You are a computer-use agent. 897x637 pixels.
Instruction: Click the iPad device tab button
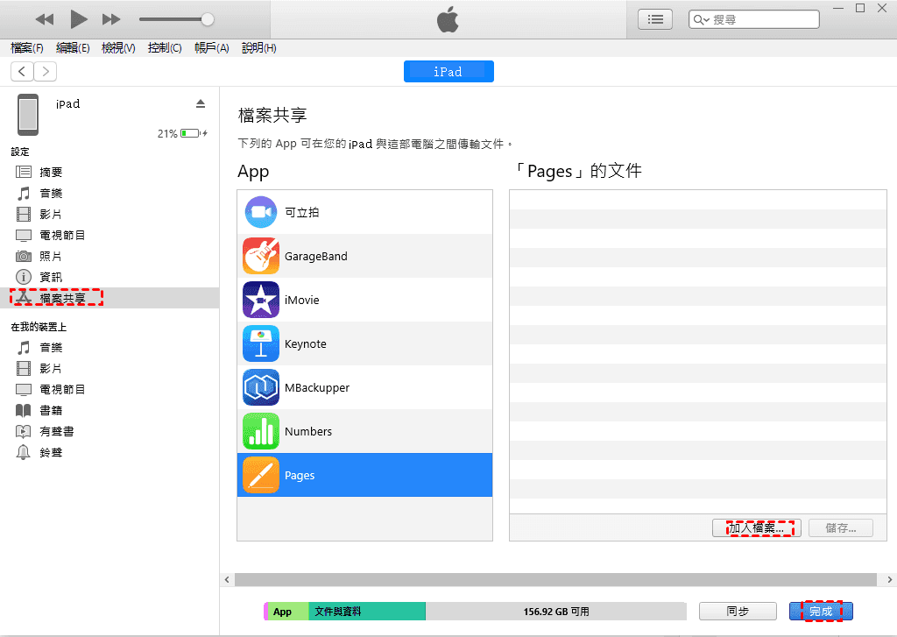448,71
